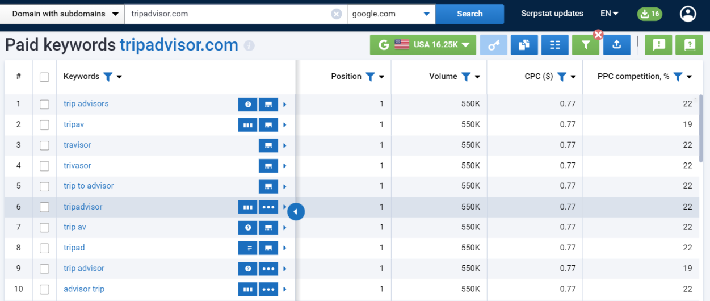Expand the trip advisors row arrow

tap(284, 104)
